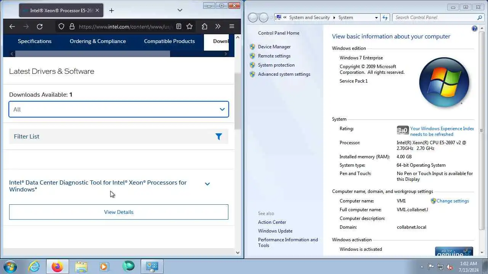The height and width of the screenshot is (274, 488).
Task: Open Device Manager link
Action: click(x=274, y=47)
